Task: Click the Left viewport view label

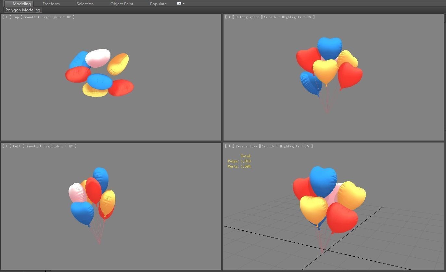Action: (x=17, y=146)
